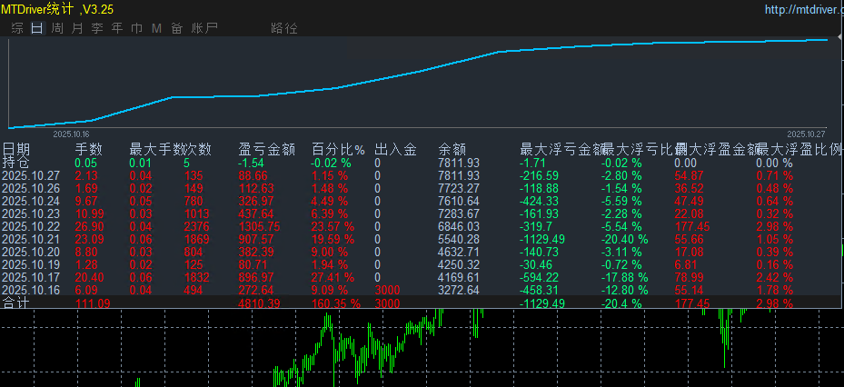Click the 合计 totals row
The image size is (844, 387).
click(16, 303)
